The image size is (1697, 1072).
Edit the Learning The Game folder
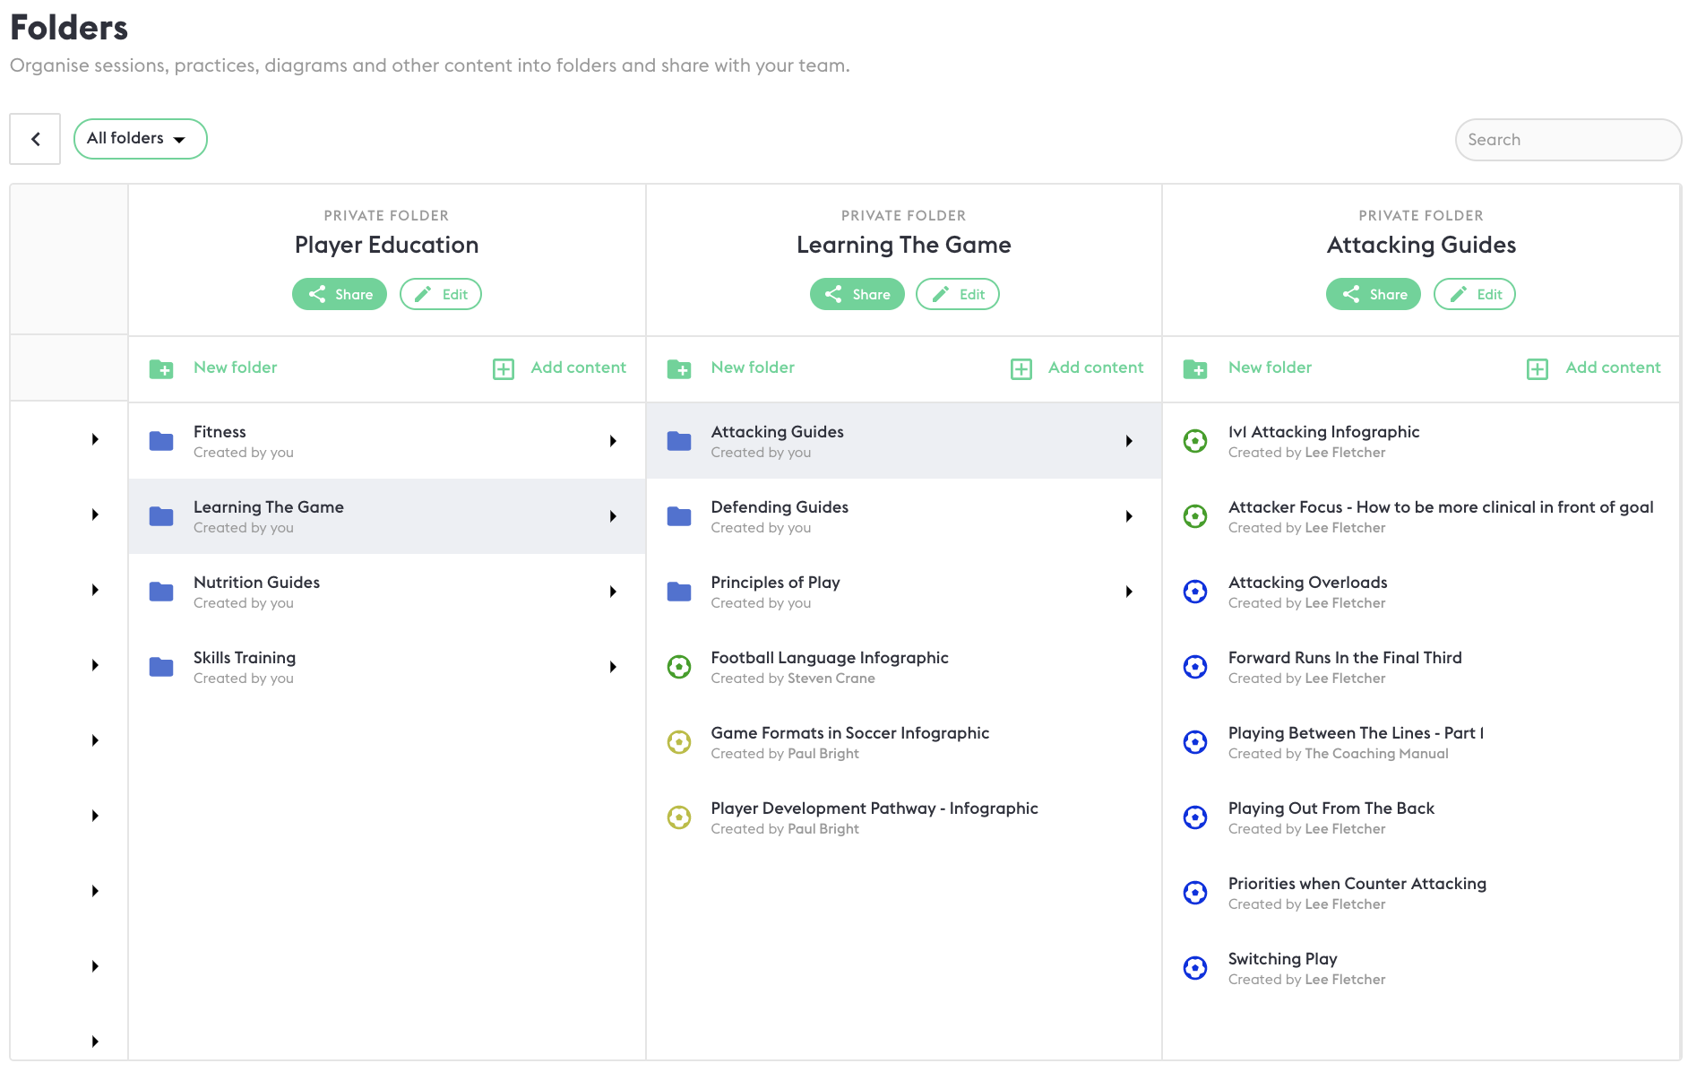click(957, 294)
